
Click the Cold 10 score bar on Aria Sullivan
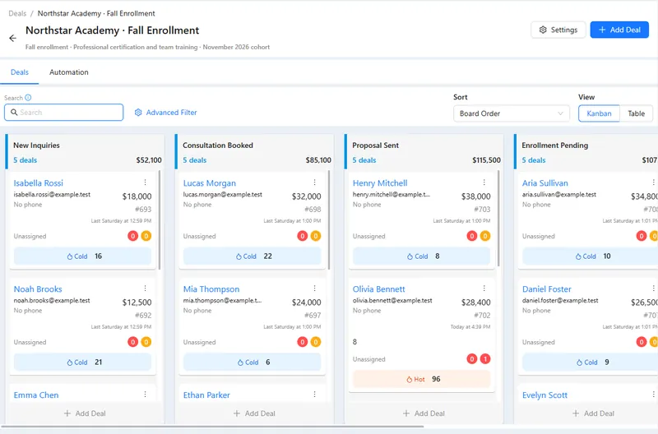click(x=591, y=256)
